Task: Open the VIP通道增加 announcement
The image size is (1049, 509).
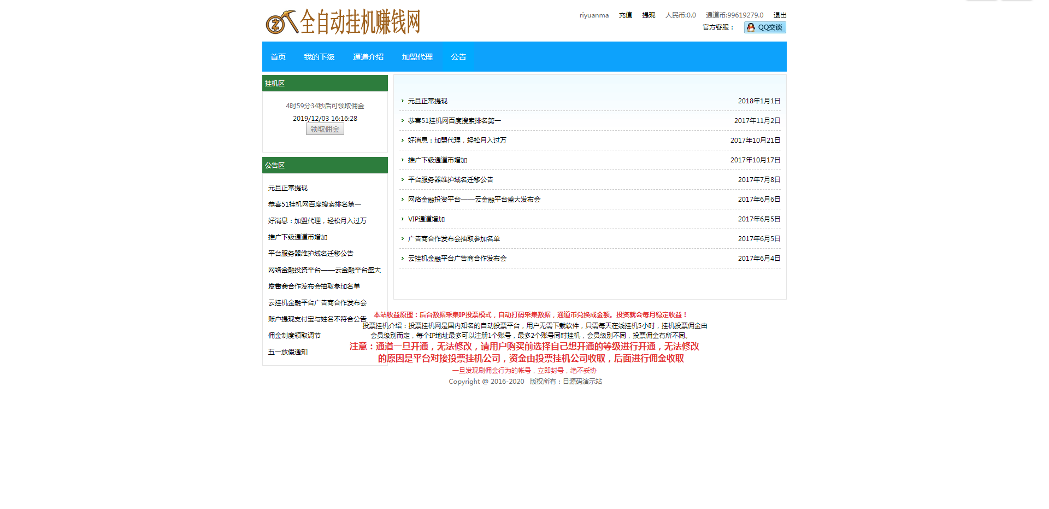Action: 426,219
